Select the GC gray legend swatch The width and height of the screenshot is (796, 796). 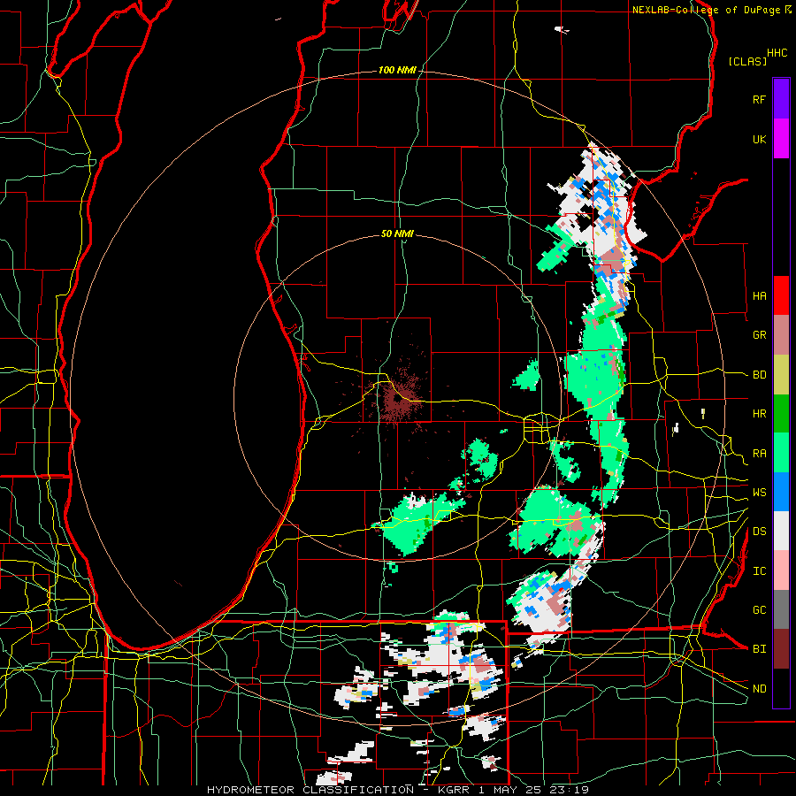pos(781,609)
